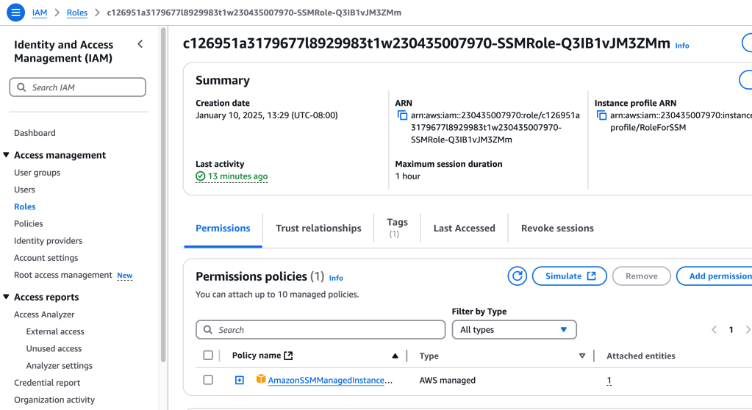Screen dimensions: 752x410
Task: Click the Roles breadcrumb link
Action: point(76,12)
